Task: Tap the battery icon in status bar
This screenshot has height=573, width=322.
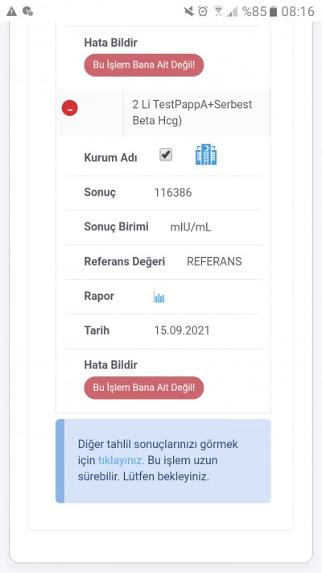Action: [273, 12]
